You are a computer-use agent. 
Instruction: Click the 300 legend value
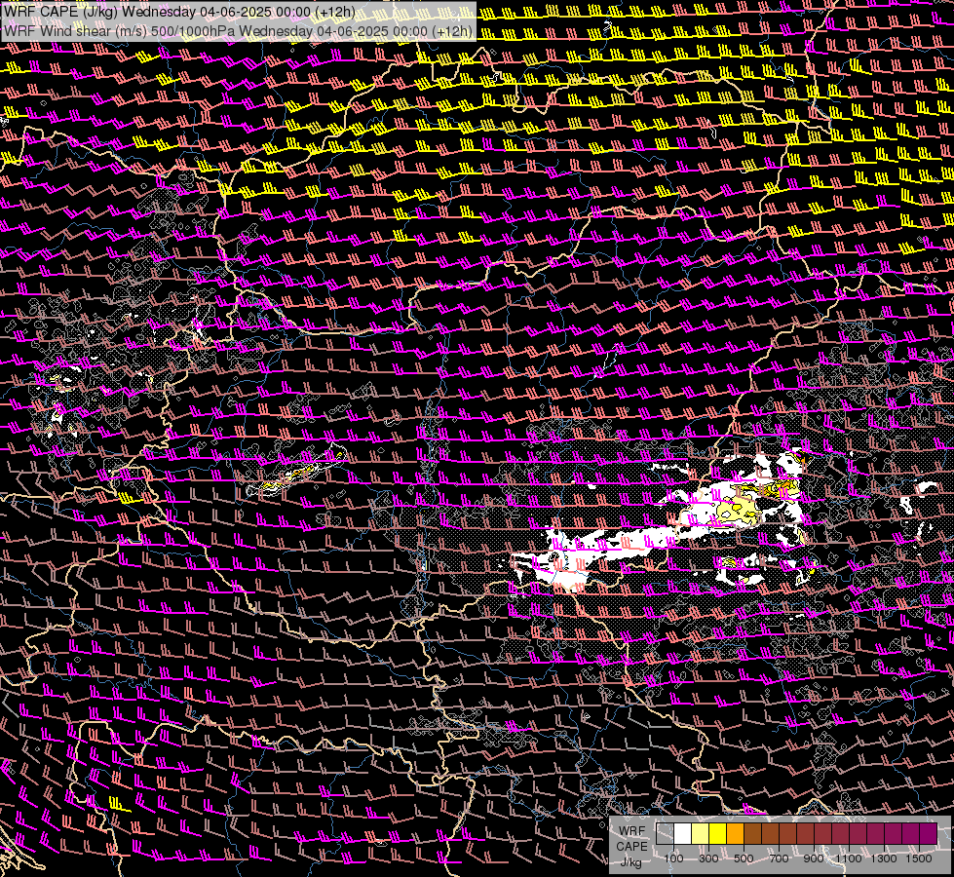click(x=708, y=858)
